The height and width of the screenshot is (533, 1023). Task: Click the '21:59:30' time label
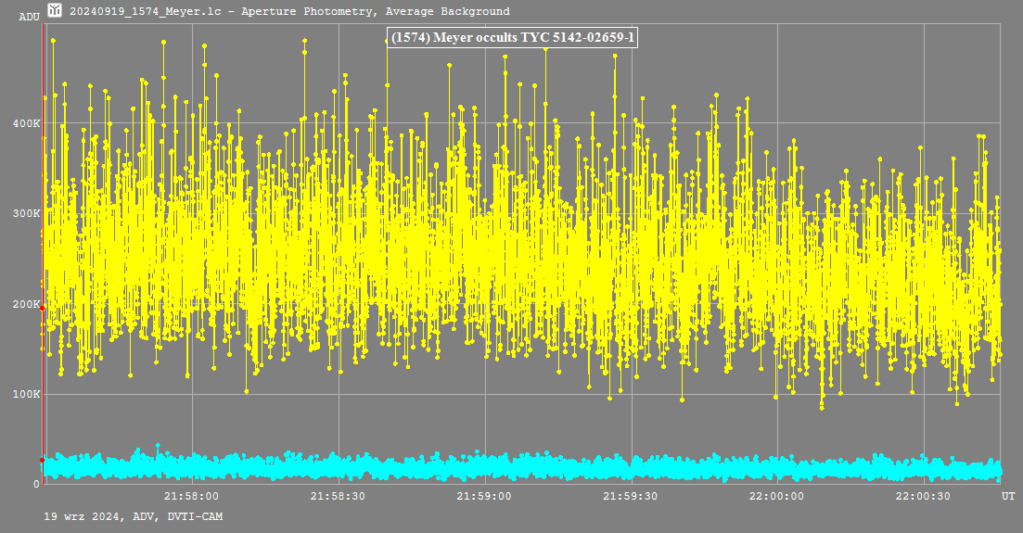pyautogui.click(x=630, y=497)
